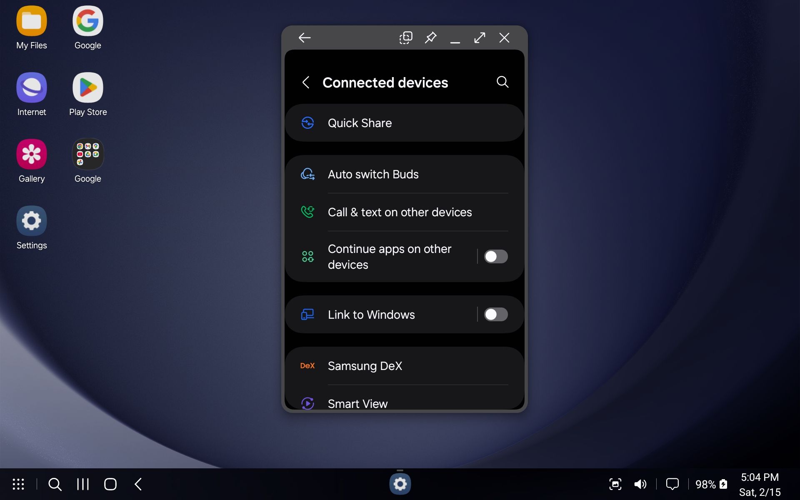Pin the phone mirror window on top

[430, 37]
